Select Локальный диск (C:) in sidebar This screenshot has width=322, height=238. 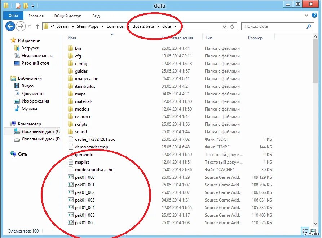click(x=41, y=131)
